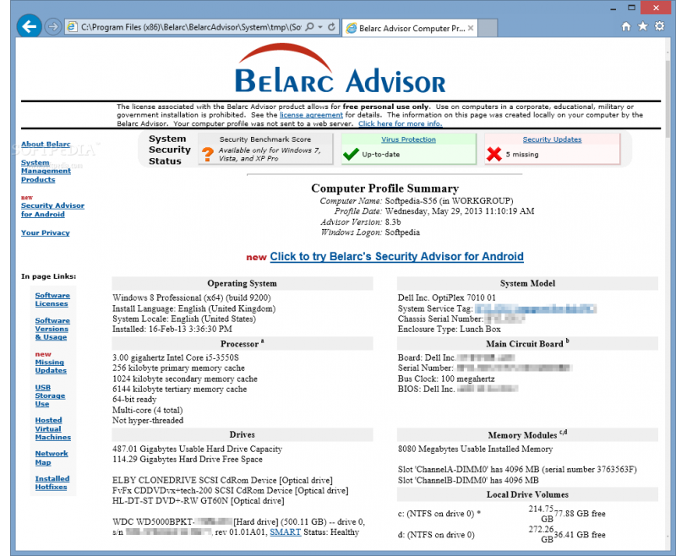This screenshot has width=676, height=556.
Task: Click the Refresh page icon
Action: pyautogui.click(x=331, y=27)
